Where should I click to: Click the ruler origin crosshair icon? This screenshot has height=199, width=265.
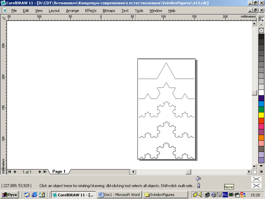[x=4, y=18]
